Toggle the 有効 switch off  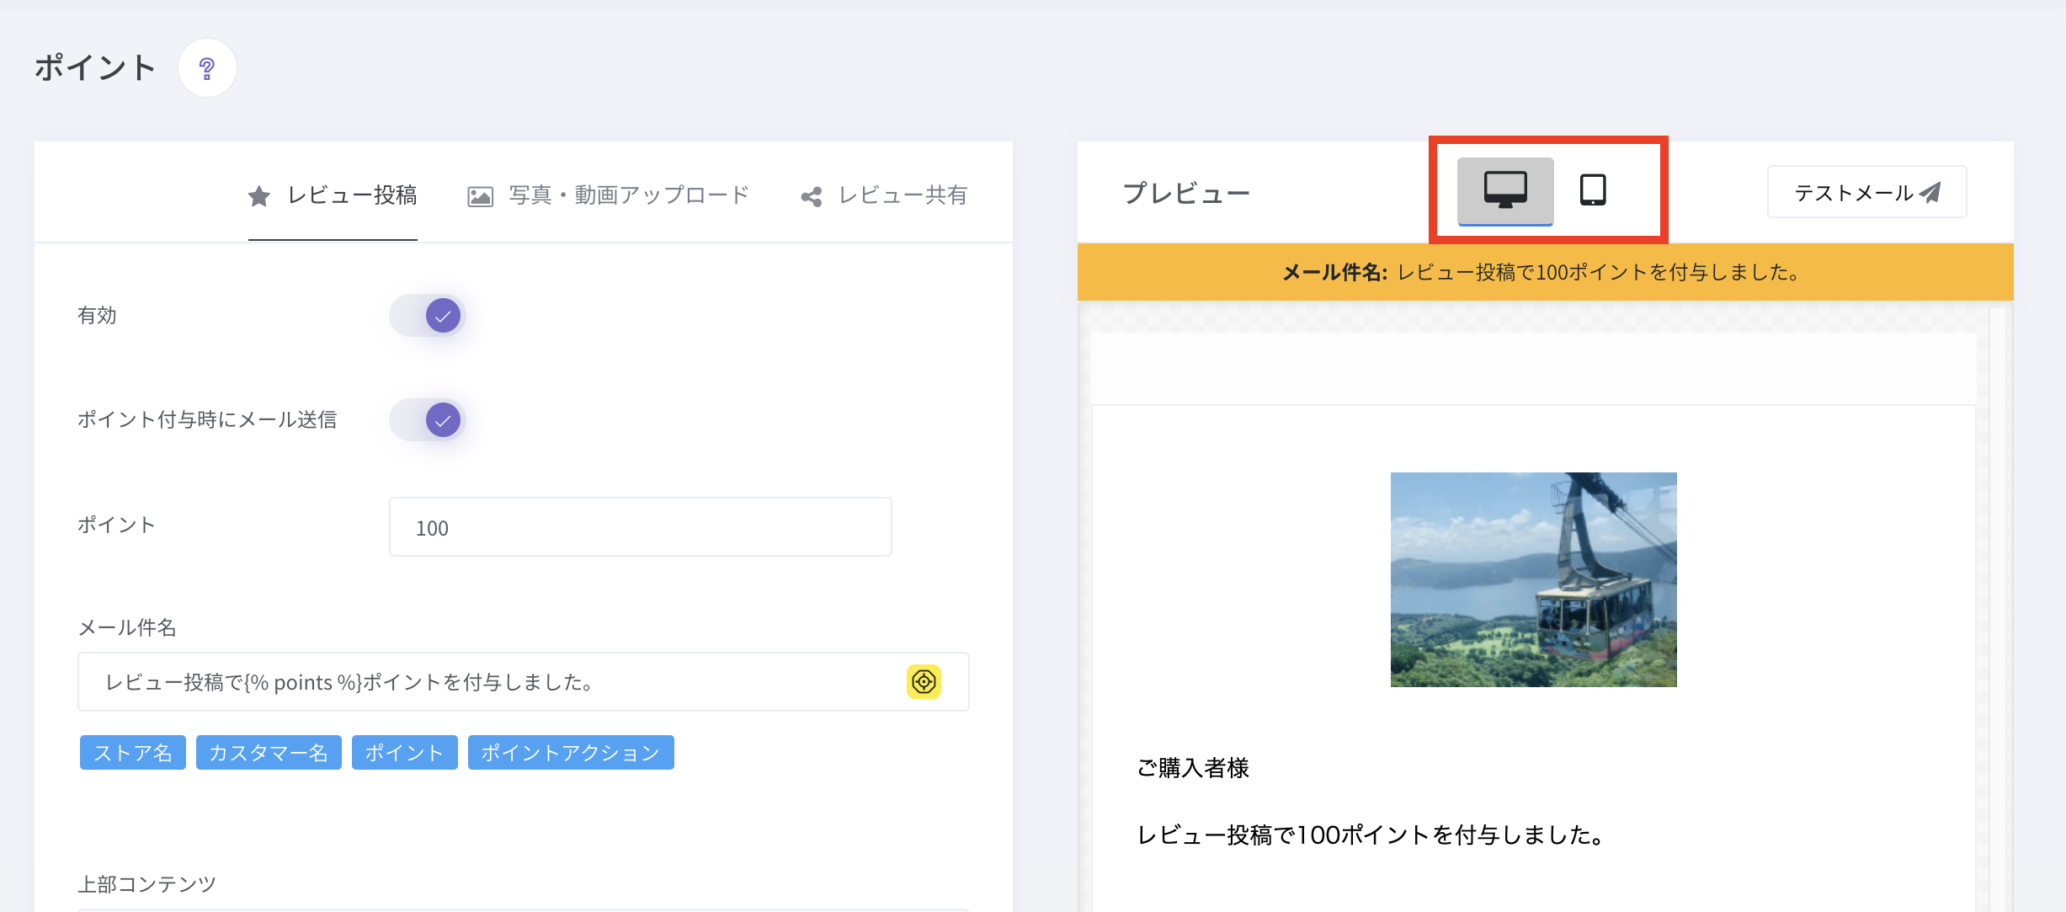point(428,316)
